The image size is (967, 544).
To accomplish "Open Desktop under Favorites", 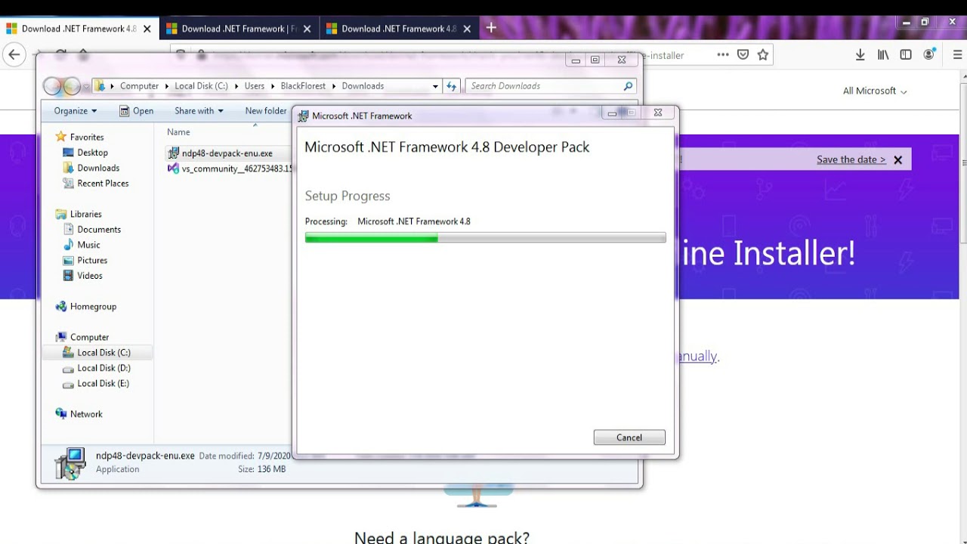I will coord(92,153).
